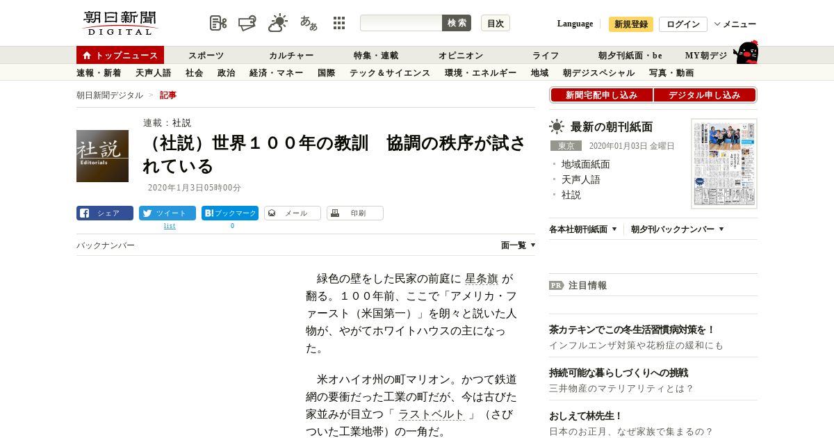Select 政治 in submenu
Viewport: 834px width, 438px height.
click(226, 73)
